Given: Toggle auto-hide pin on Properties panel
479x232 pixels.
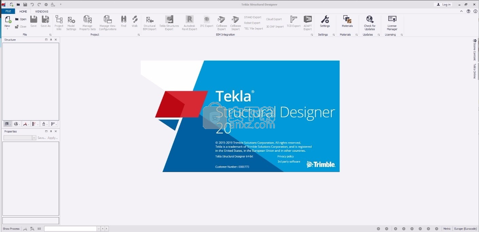Looking at the screenshot, I should tap(51, 131).
